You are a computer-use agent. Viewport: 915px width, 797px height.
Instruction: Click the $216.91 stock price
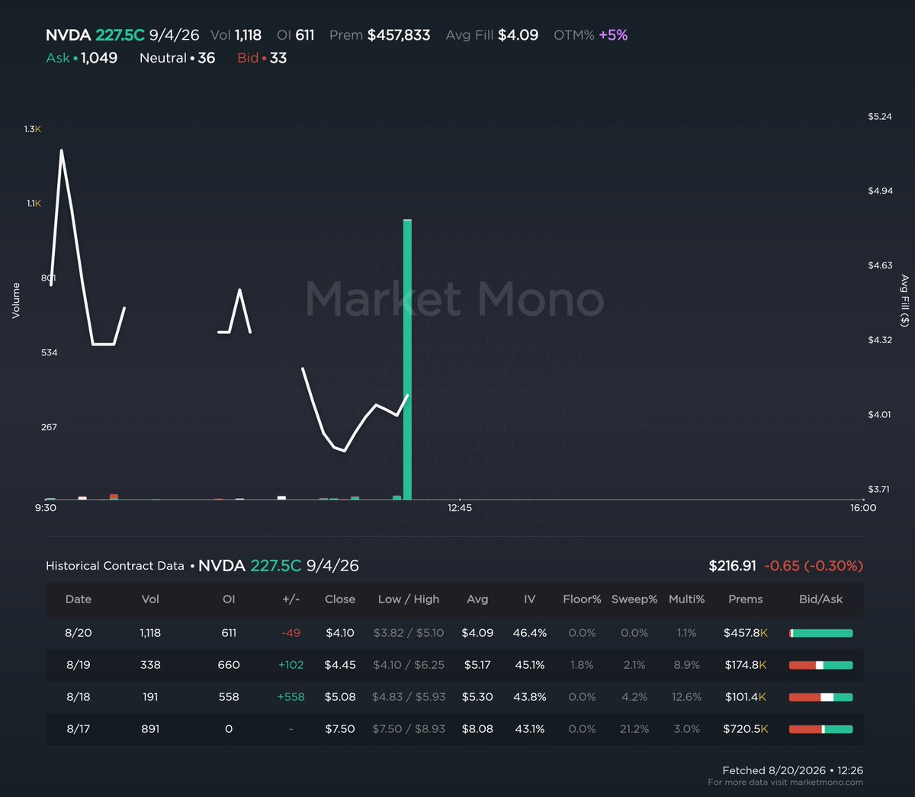[x=732, y=566]
